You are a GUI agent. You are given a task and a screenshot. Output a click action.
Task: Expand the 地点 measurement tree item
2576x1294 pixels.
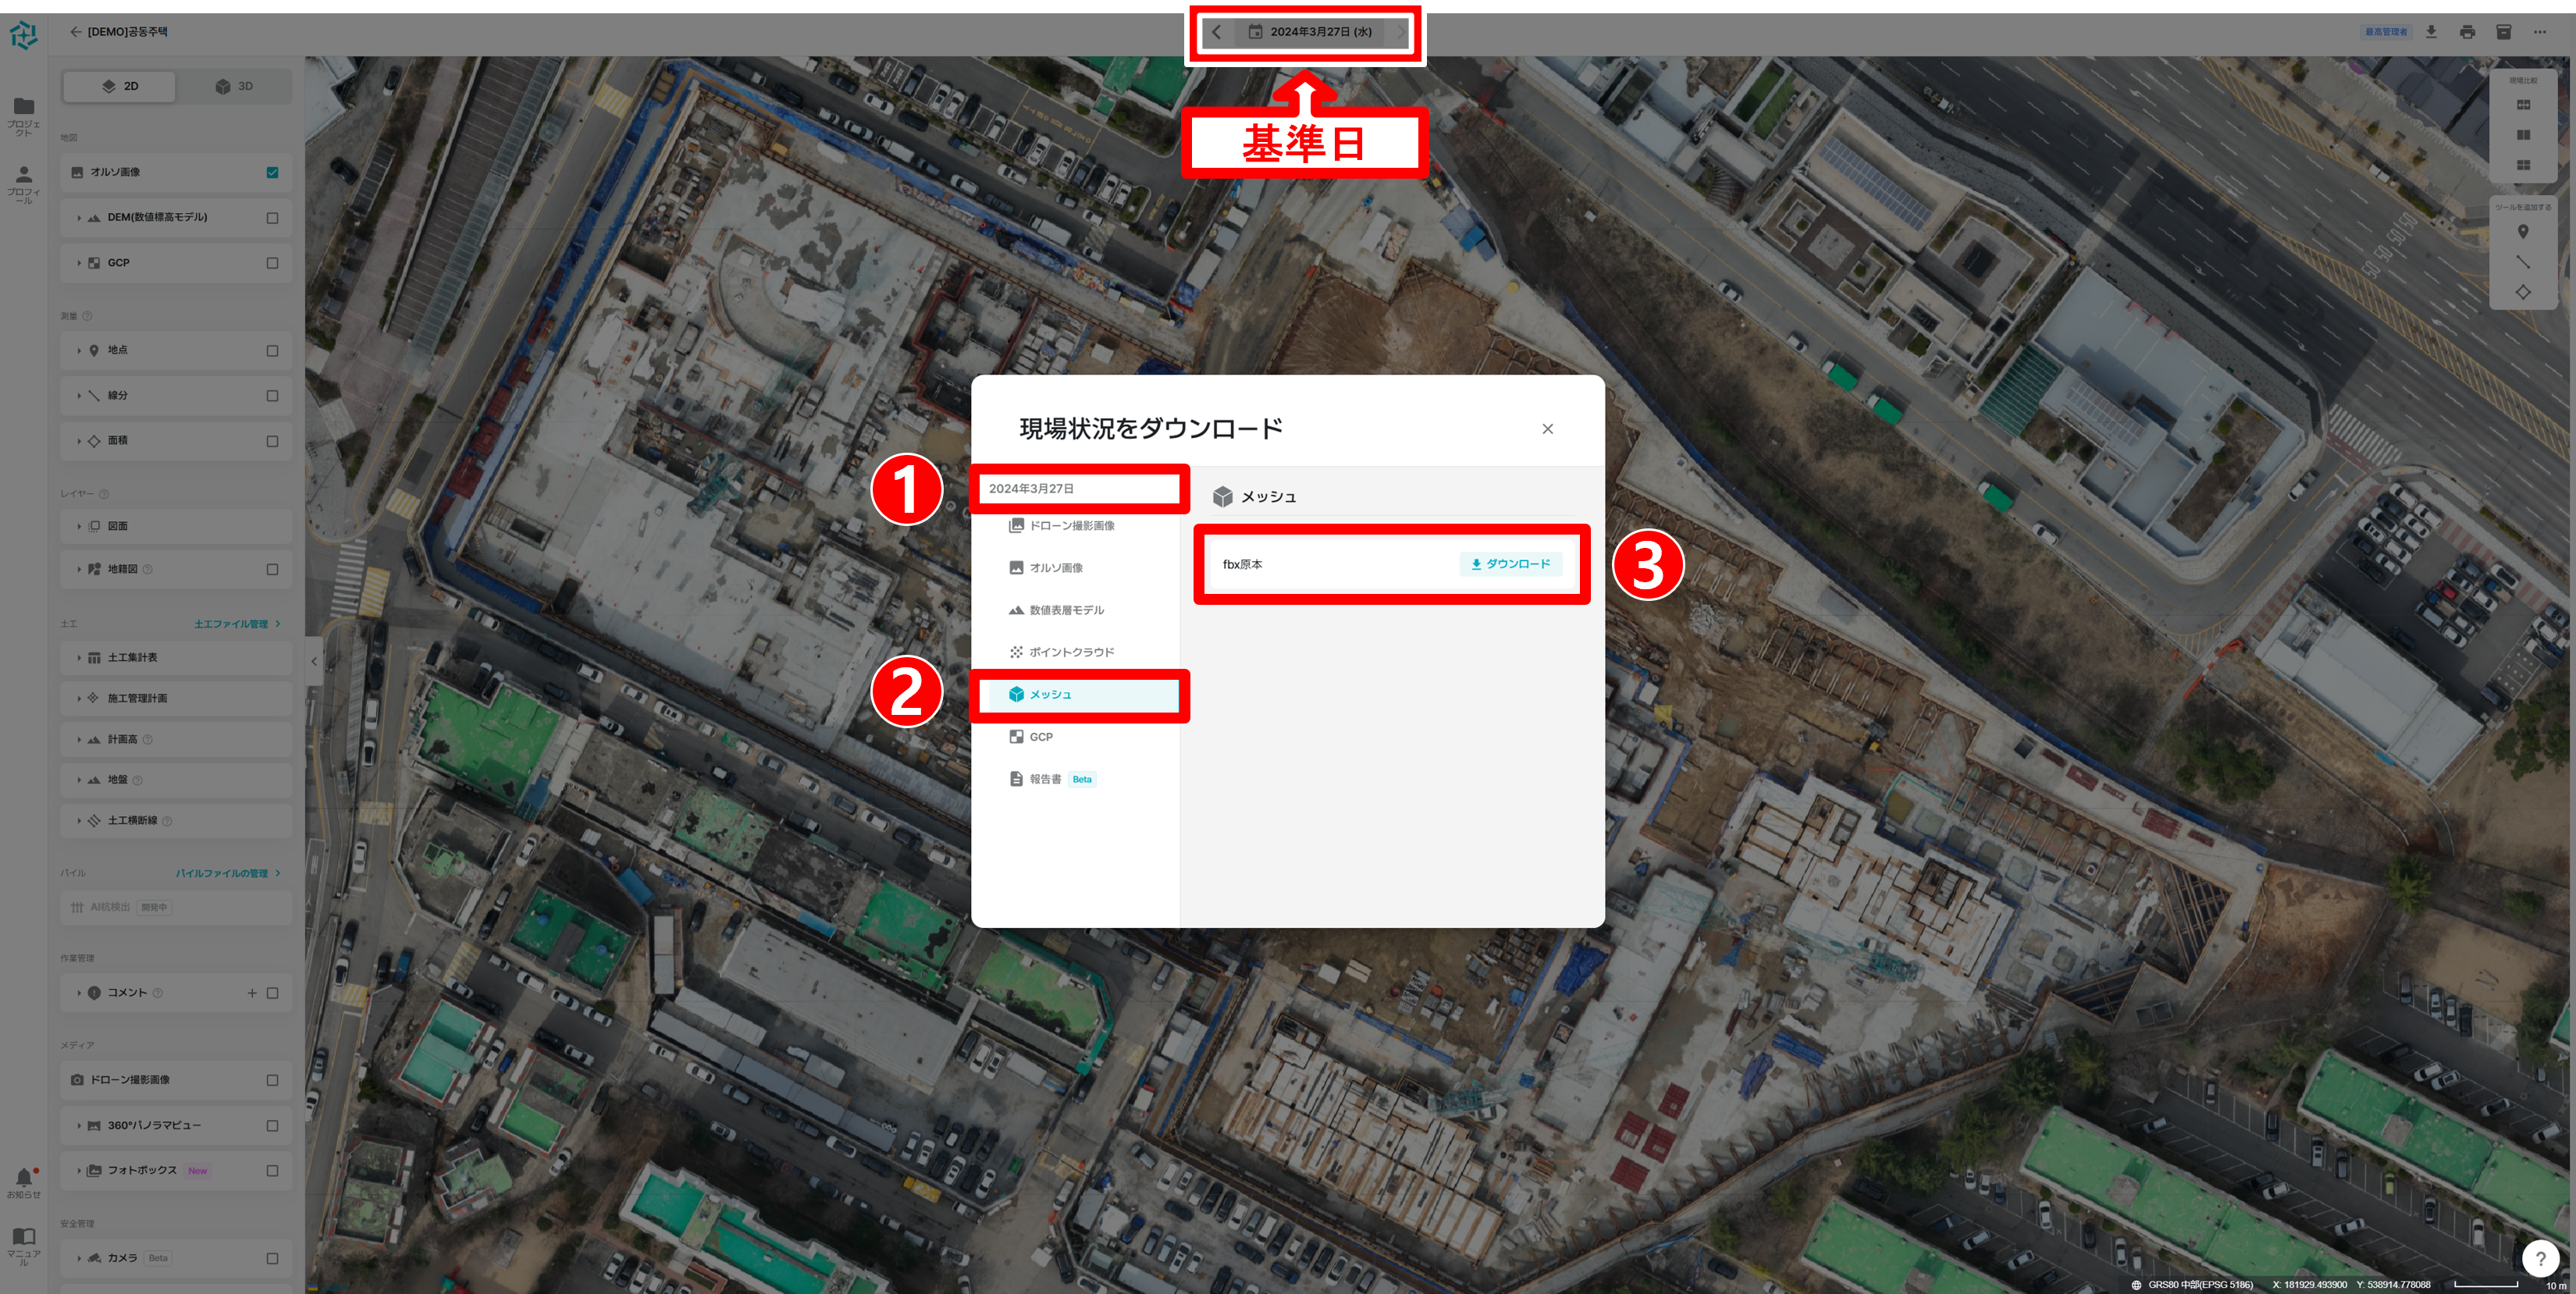click(x=79, y=351)
